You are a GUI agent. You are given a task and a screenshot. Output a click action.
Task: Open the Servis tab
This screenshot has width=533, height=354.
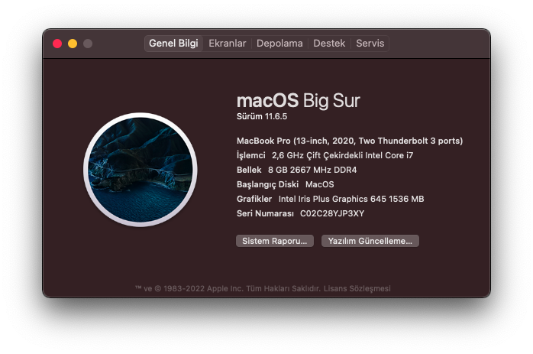tap(370, 44)
